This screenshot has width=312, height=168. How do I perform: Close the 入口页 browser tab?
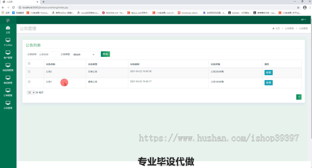tap(37, 2)
